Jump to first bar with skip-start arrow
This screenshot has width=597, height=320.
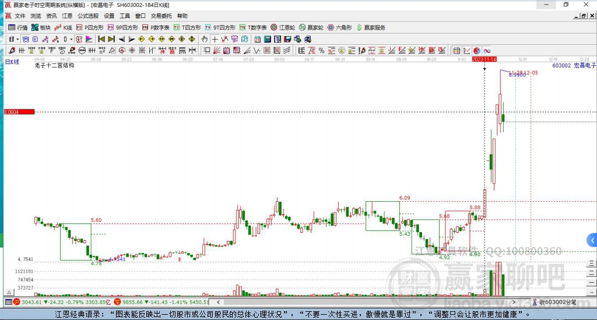pos(101,39)
